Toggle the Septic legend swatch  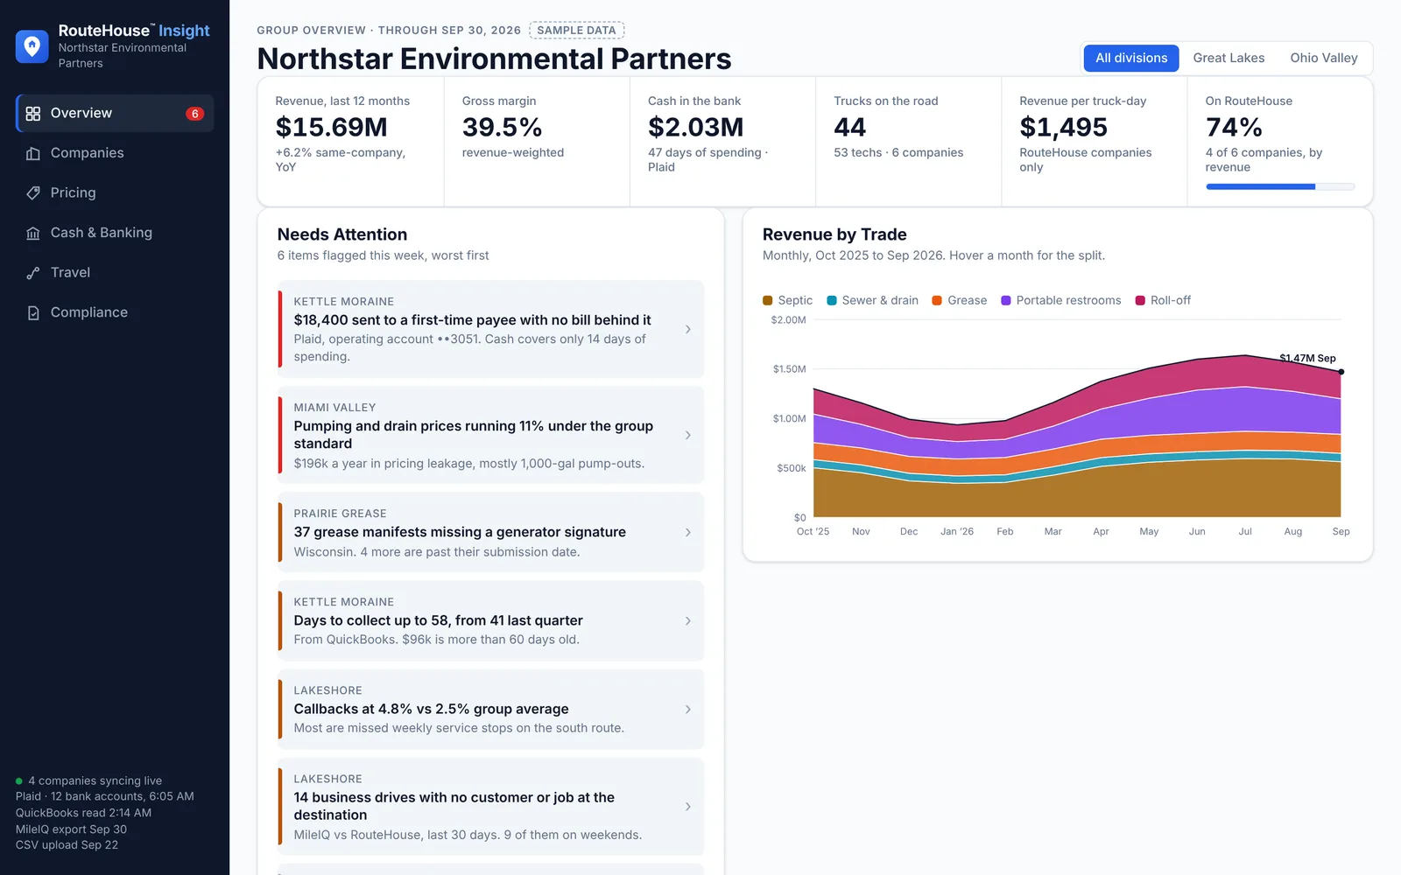pos(768,301)
